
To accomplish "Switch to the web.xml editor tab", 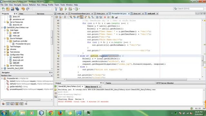I will coord(151,14).
